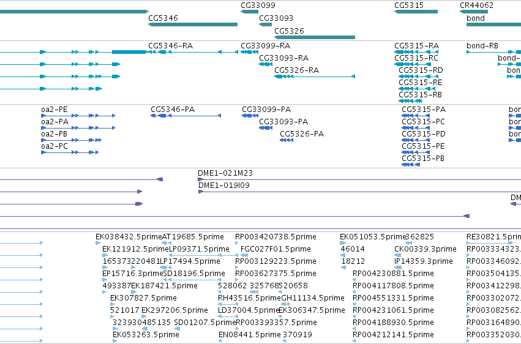Click the CK00339.3prime EST label
The width and height of the screenshot is (521, 344).
[x=425, y=249]
